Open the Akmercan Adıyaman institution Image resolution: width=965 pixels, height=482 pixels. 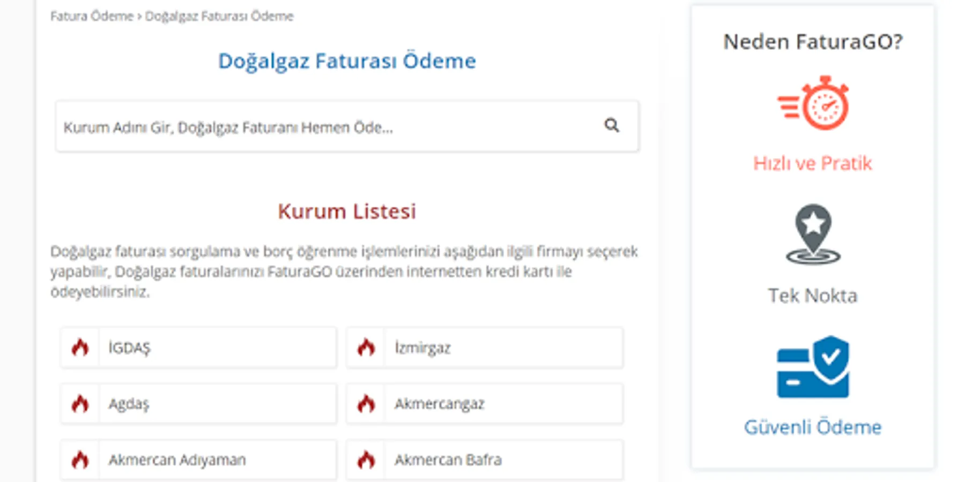[x=199, y=460]
